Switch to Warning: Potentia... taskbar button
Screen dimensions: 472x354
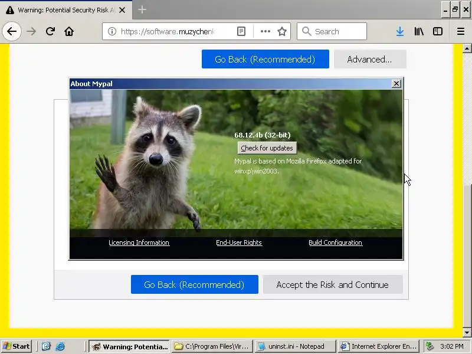tap(129, 346)
